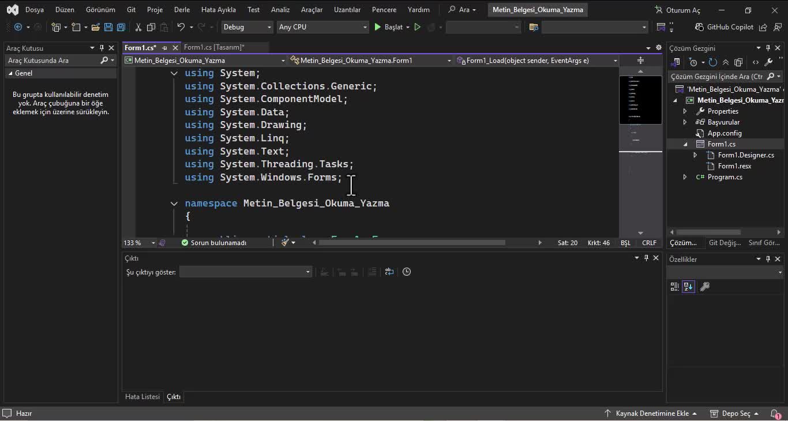Select App.config in Solution Explorer
788x421 pixels.
click(725, 133)
